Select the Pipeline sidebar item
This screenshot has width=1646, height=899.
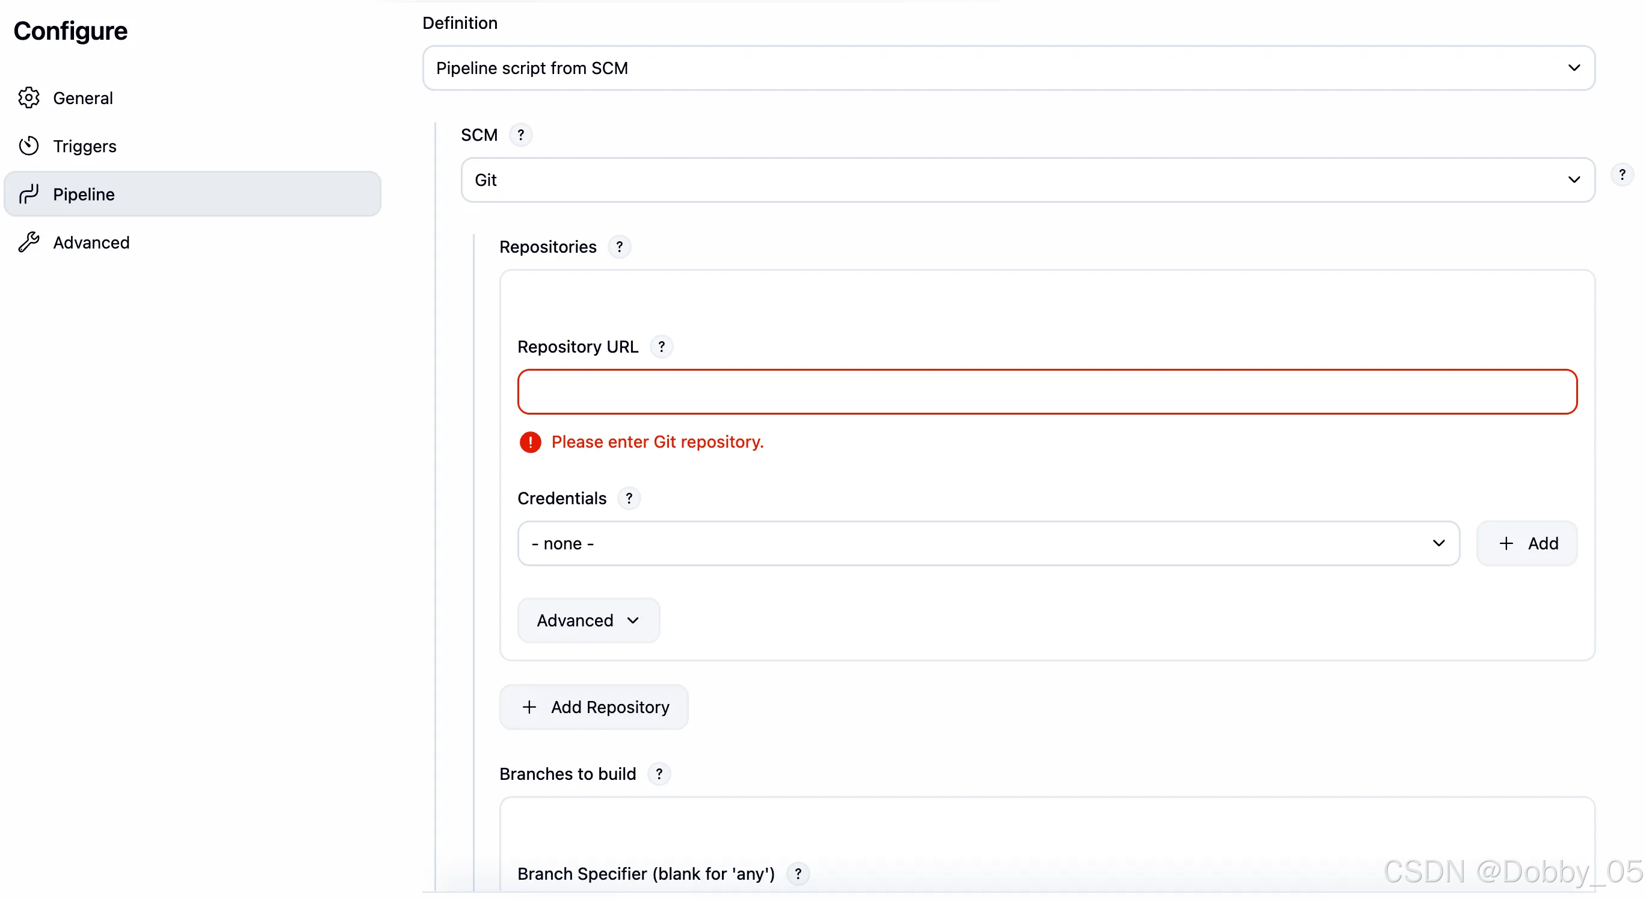pos(193,194)
